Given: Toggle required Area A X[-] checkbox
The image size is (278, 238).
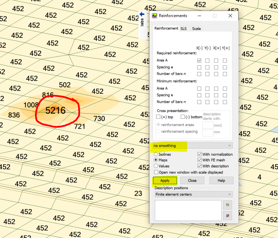Looking at the screenshot, I should click(x=199, y=61).
